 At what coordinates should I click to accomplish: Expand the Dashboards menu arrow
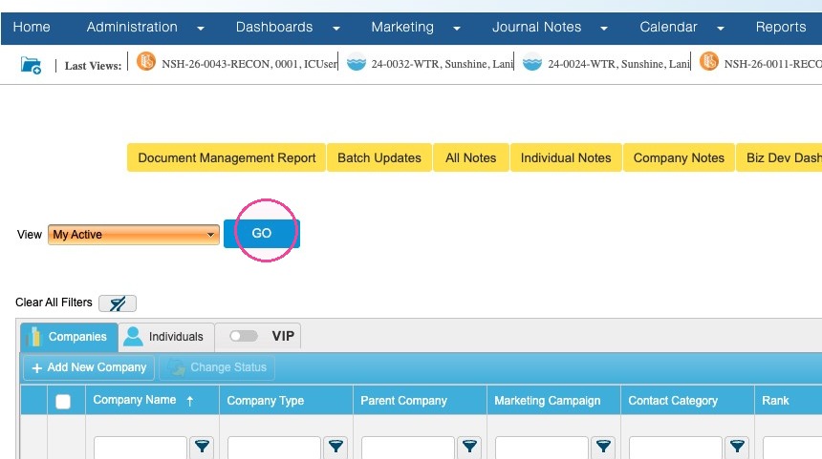tap(336, 29)
